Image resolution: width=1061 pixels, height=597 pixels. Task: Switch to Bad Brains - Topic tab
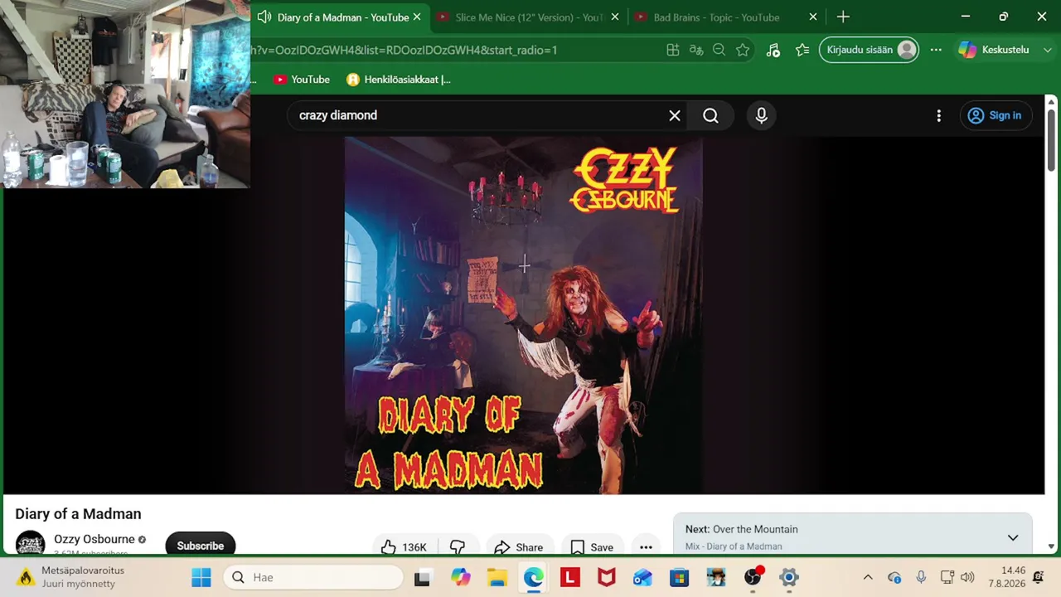click(715, 17)
